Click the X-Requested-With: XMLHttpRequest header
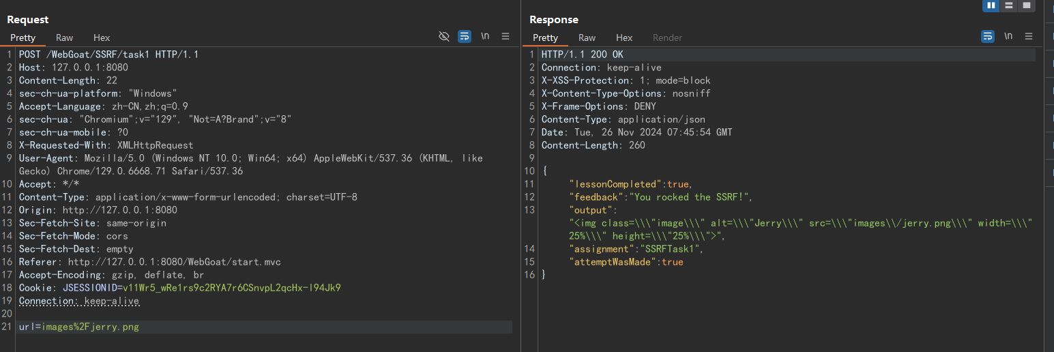 tap(106, 145)
